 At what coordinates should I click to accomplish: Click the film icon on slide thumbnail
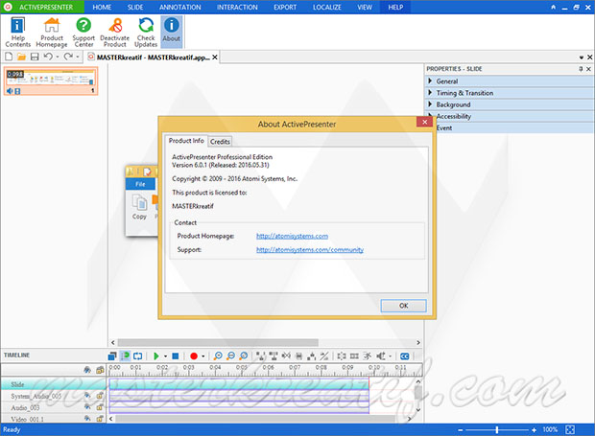pos(17,91)
